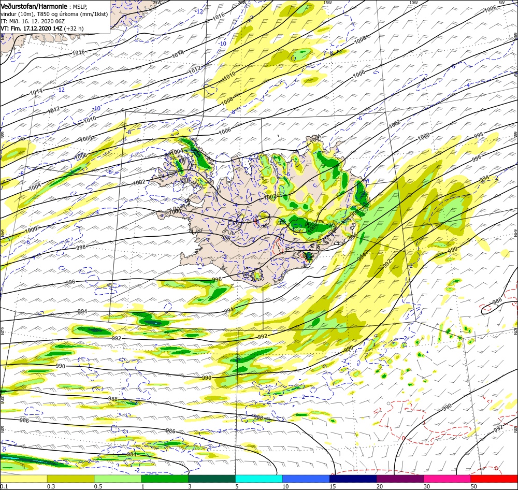Click the olive 0.3–0.5 mm legend swatch
Viewport: 518px width, 490px height.
click(70, 479)
